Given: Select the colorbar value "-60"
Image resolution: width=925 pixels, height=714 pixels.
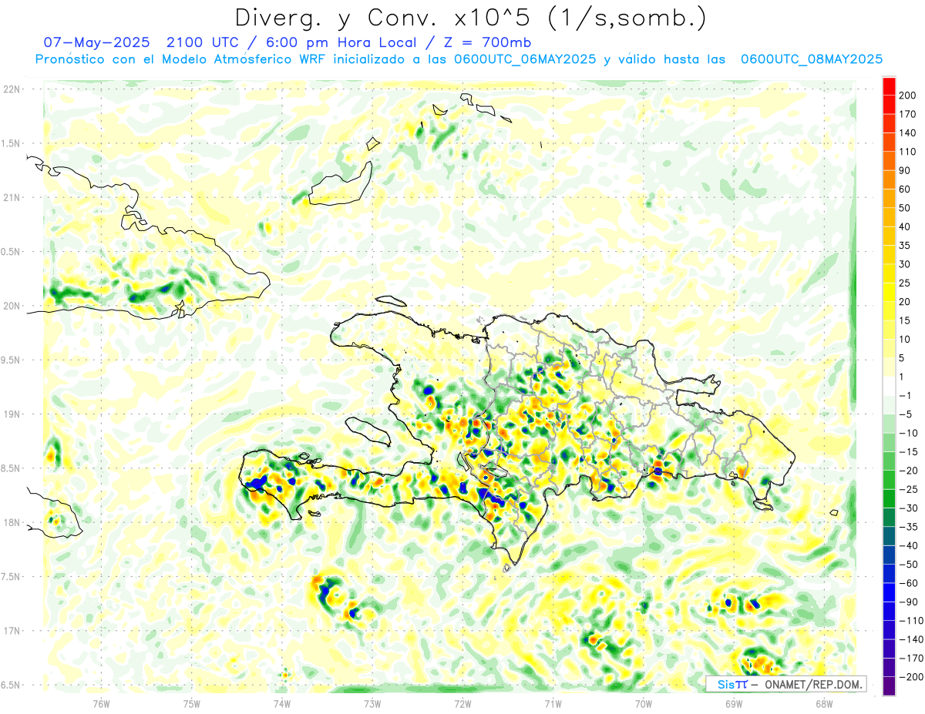Looking at the screenshot, I should (x=908, y=584).
